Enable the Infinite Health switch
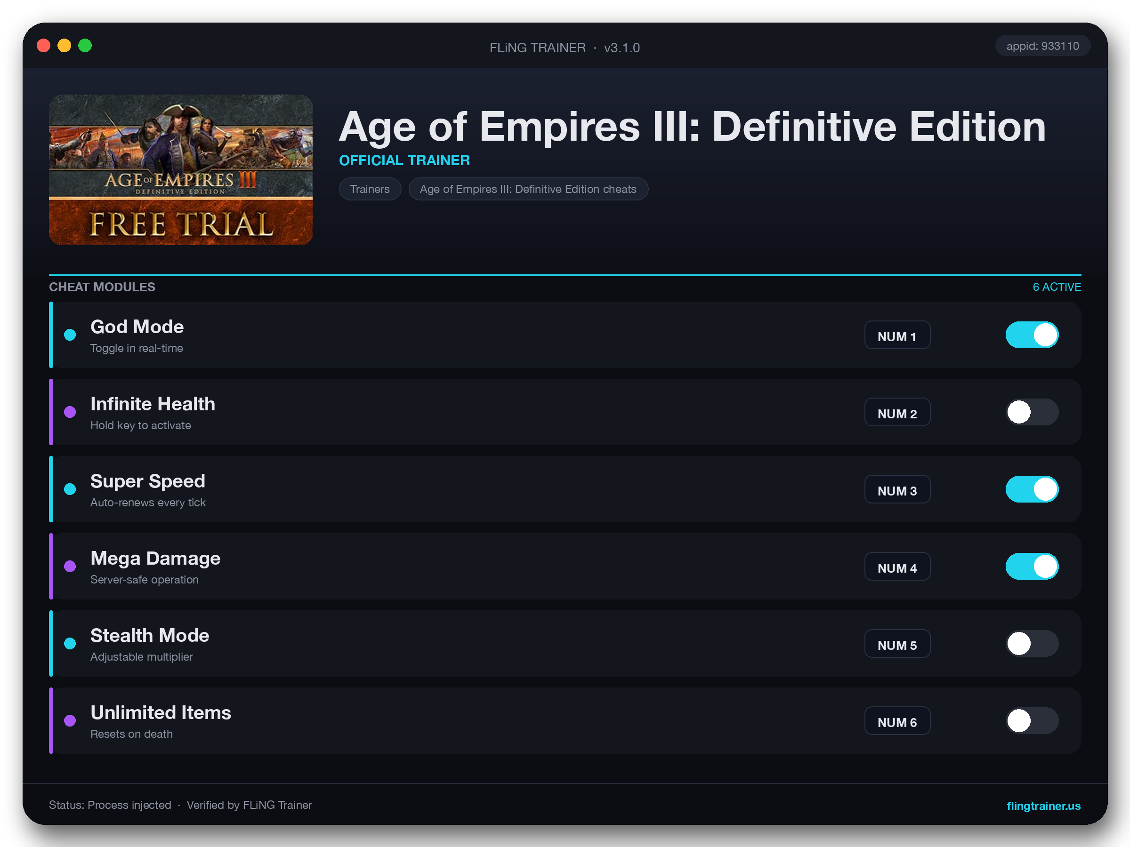 (x=1032, y=412)
